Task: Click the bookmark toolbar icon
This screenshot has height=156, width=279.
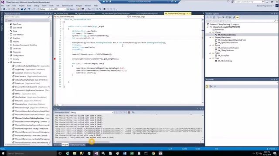Action: [x=105, y=9]
